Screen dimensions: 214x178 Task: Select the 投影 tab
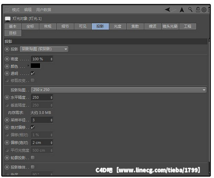[x=100, y=26]
